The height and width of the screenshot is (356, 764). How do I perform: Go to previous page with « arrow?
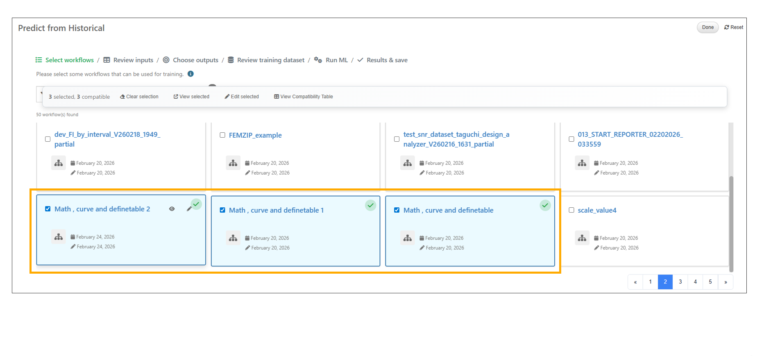click(635, 282)
